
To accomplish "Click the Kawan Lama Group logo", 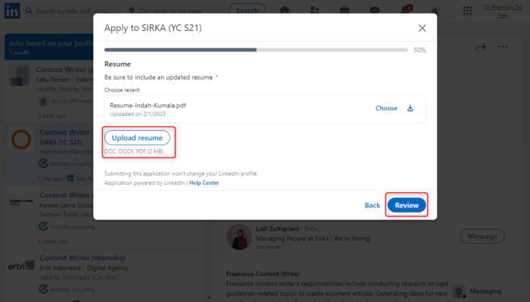I will pyautogui.click(x=21, y=201).
